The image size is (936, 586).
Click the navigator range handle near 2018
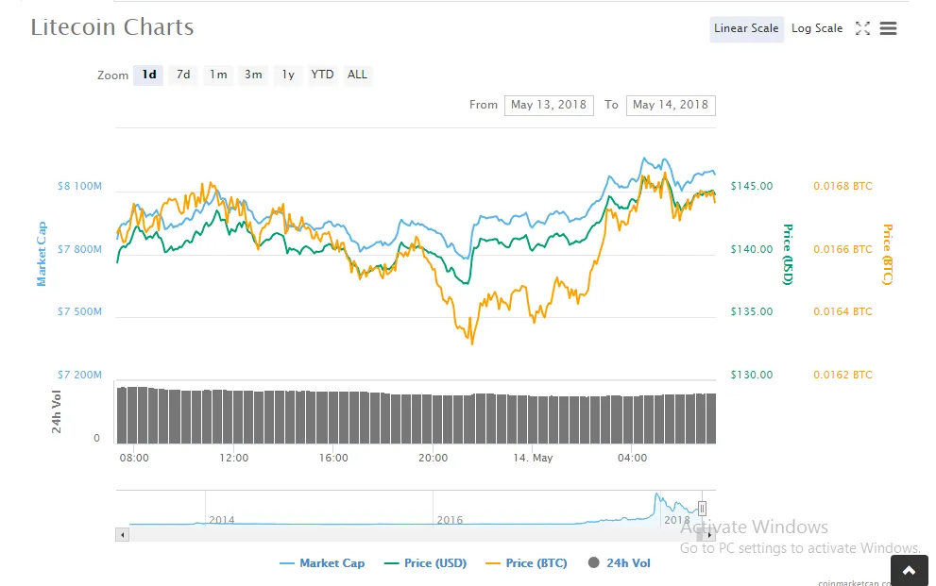click(x=702, y=509)
